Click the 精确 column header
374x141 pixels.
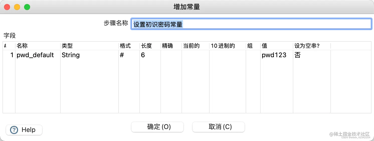point(171,46)
